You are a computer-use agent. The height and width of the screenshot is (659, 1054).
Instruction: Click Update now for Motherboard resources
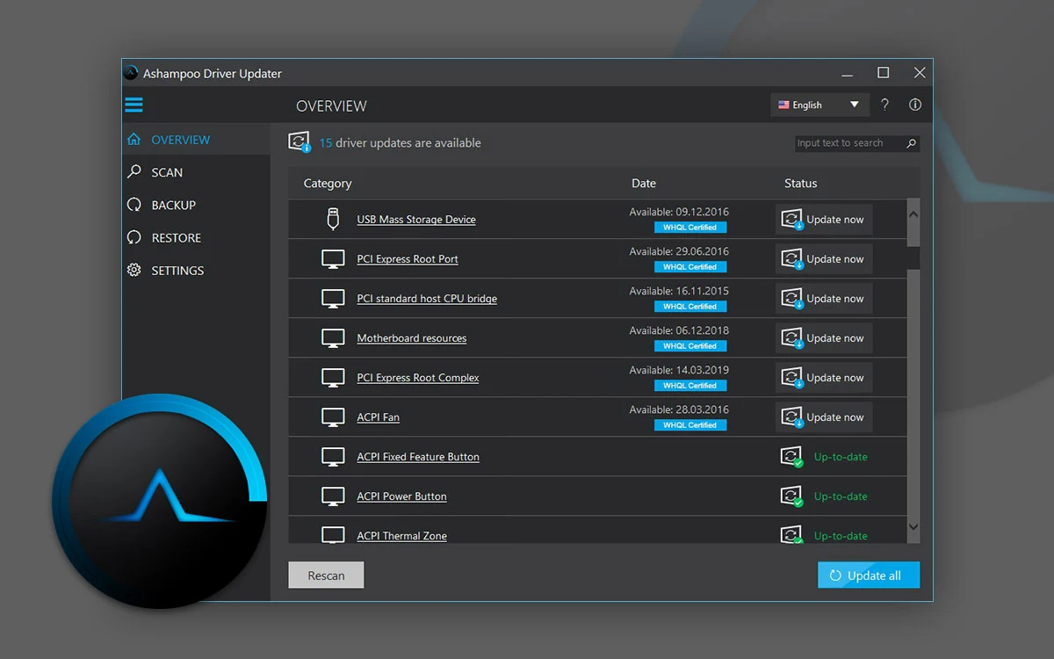point(824,338)
